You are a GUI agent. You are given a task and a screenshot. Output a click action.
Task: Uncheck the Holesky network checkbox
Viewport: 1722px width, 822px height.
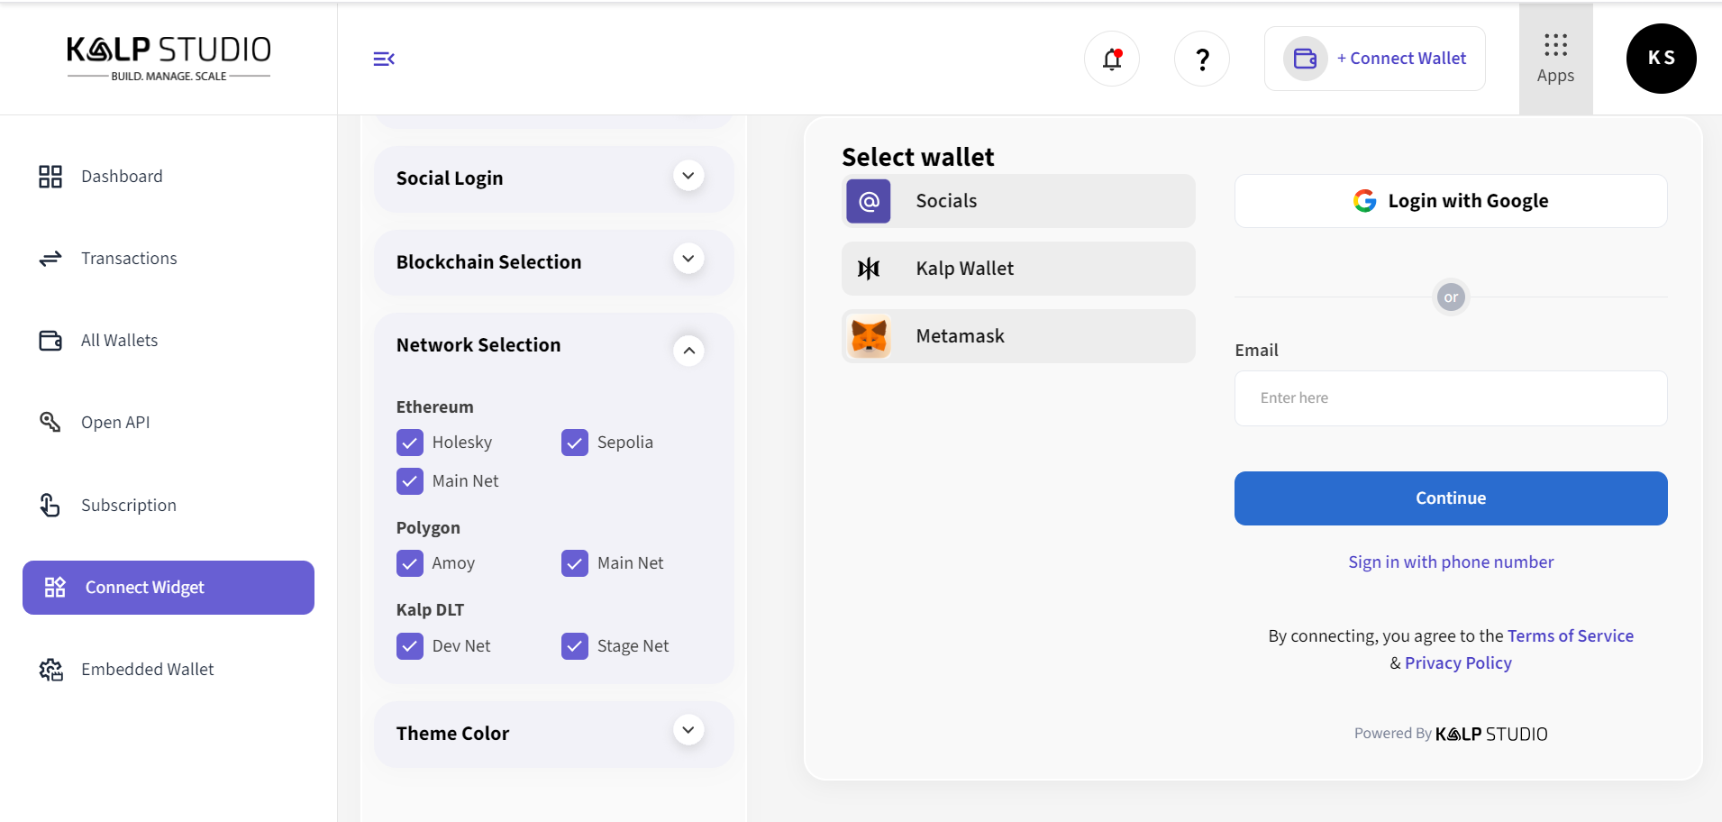pos(410,443)
